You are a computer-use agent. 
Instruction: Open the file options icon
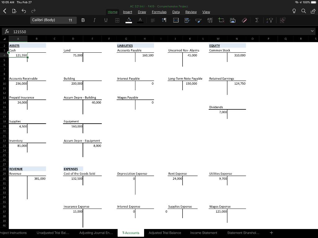[14, 11]
